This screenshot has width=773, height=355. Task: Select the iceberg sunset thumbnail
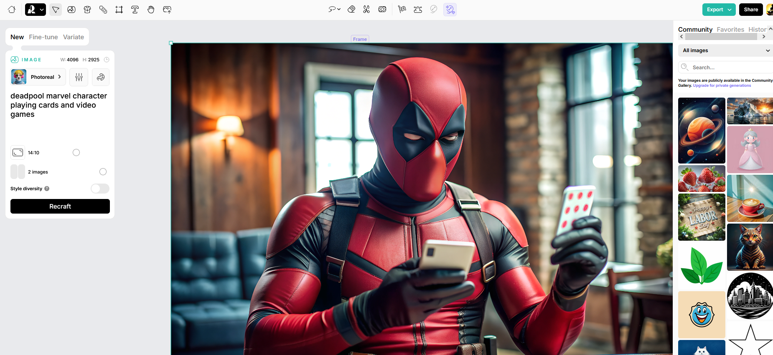[x=750, y=111]
